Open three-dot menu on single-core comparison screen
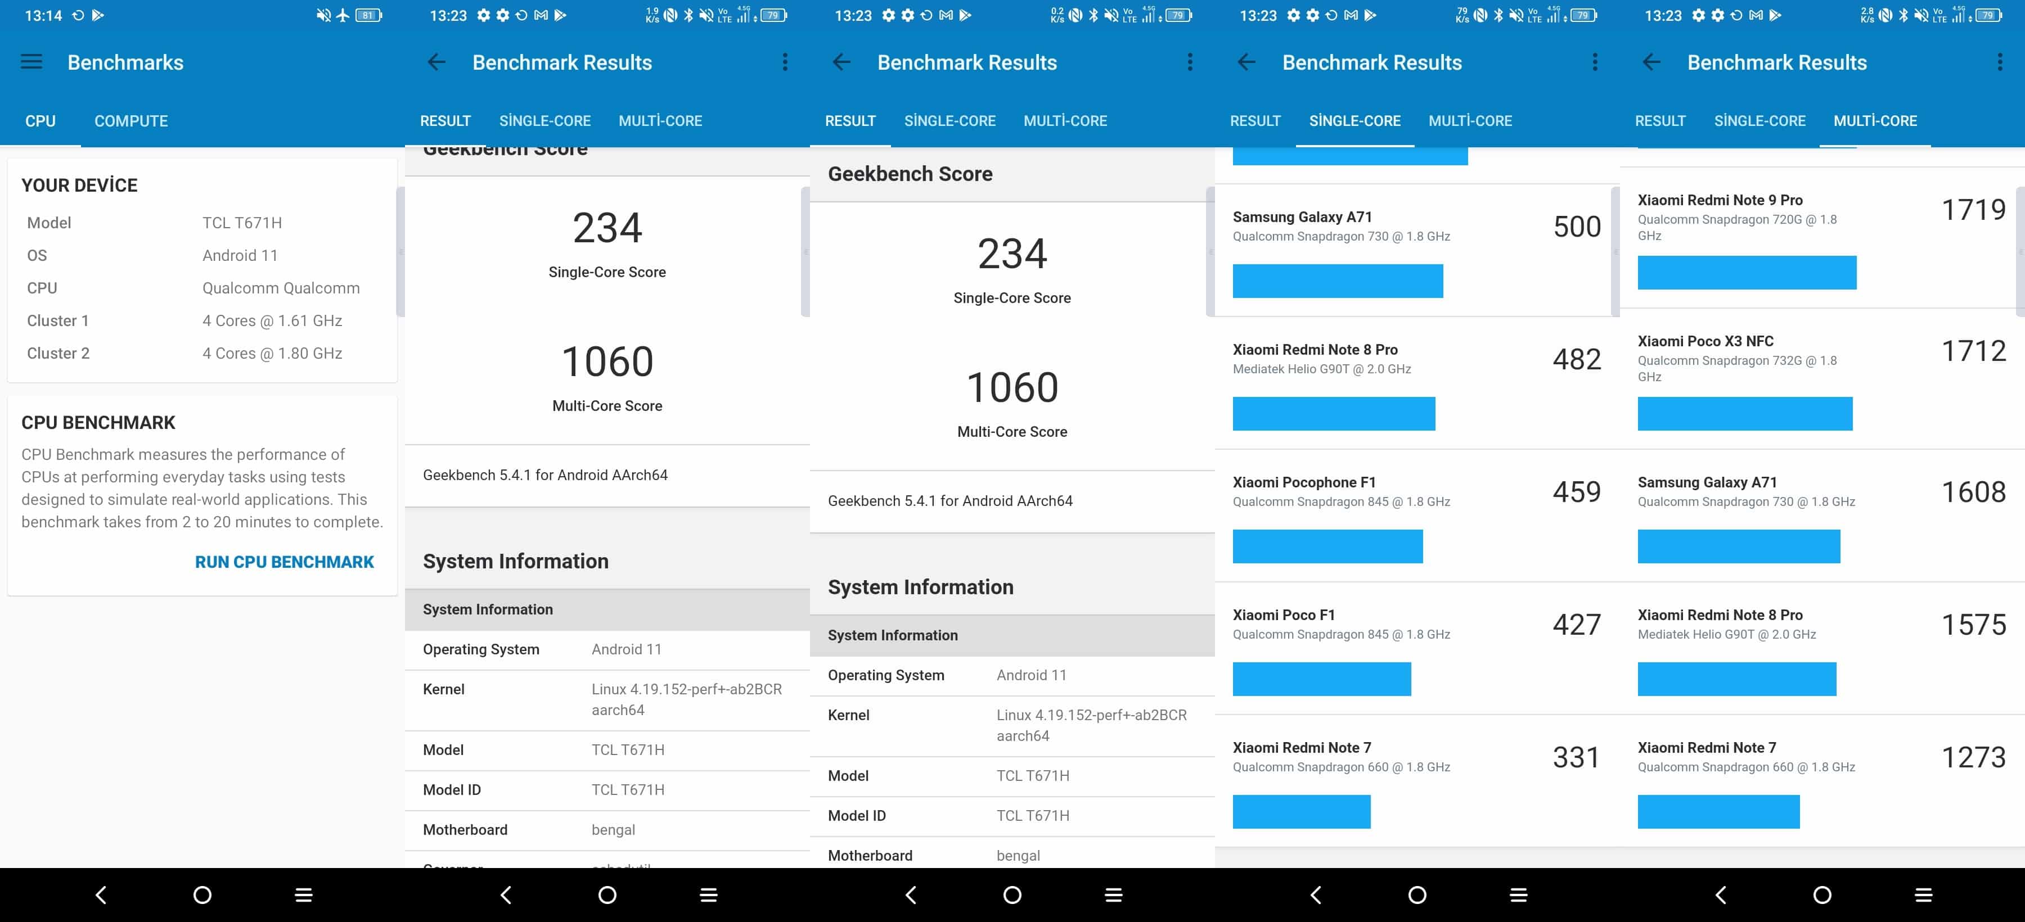 point(1594,62)
